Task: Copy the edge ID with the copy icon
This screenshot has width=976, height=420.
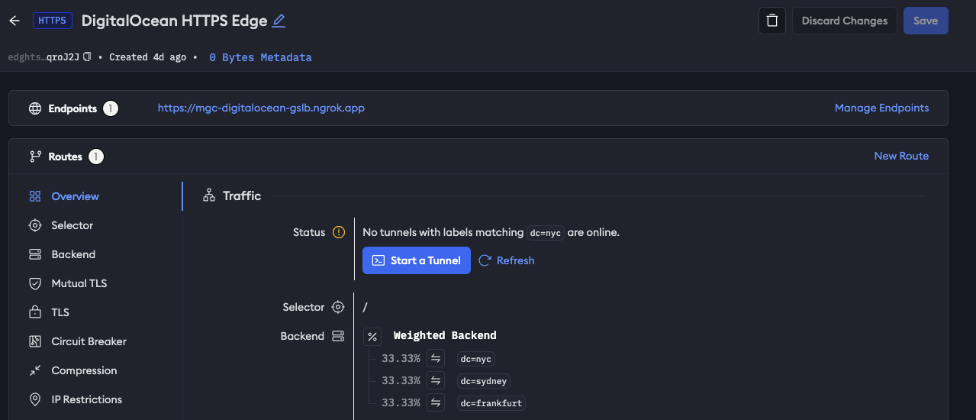Action: (87, 57)
